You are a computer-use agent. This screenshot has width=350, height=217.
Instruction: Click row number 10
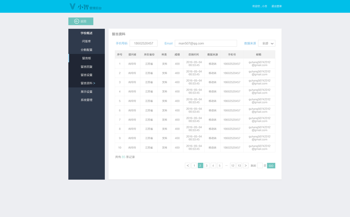(x=120, y=148)
